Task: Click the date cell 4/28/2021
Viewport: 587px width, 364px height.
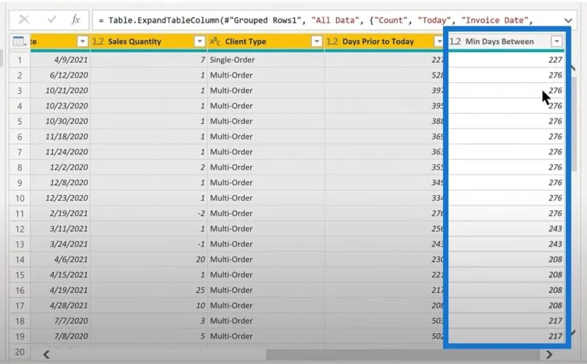Action: point(61,305)
